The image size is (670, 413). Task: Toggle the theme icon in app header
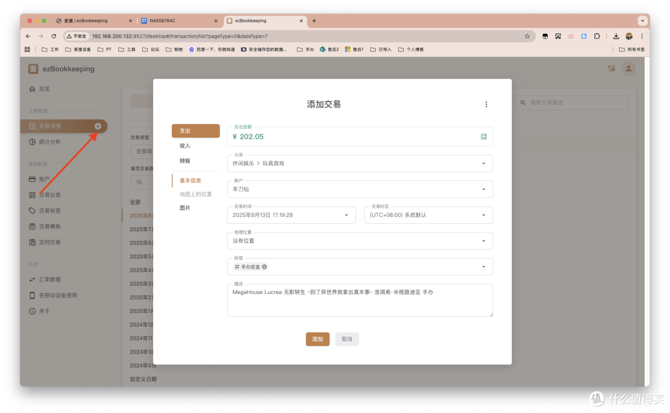click(612, 68)
